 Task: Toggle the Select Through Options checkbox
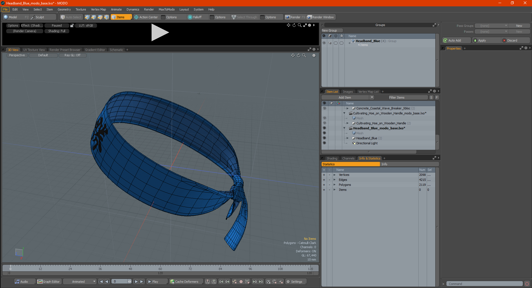point(262,17)
